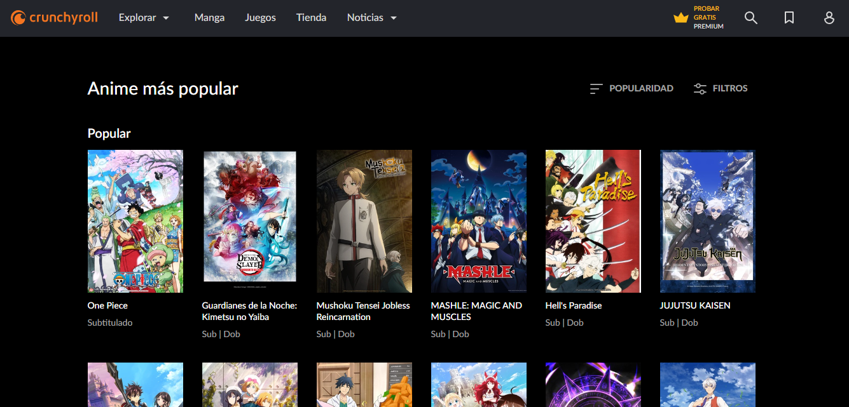This screenshot has width=849, height=407.
Task: Click Sub | Dob under Mushoku Tensei
Action: pos(335,334)
